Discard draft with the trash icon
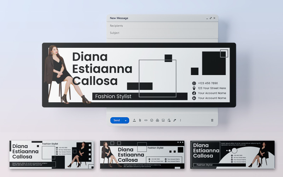The image size is (283, 177). 212,120
